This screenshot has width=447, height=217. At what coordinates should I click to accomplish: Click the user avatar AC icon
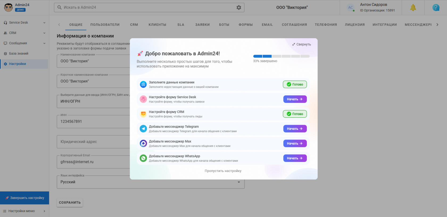point(351,7)
